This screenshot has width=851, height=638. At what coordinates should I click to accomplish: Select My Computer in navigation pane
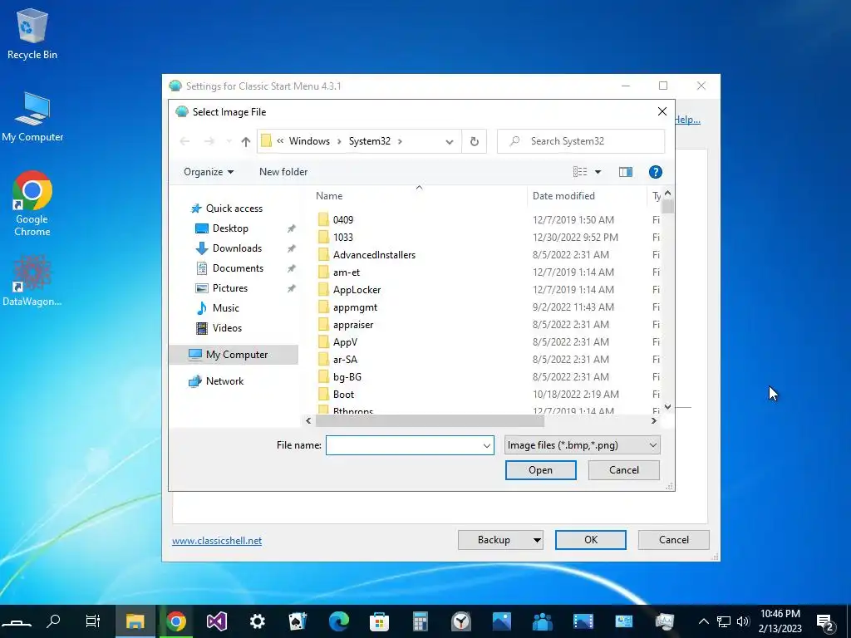pos(234,355)
